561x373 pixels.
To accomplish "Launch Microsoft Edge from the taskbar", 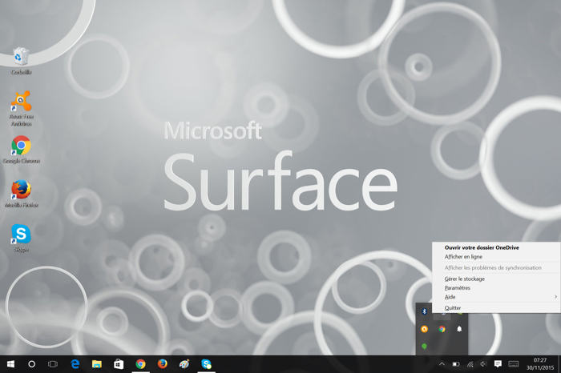I will point(75,364).
